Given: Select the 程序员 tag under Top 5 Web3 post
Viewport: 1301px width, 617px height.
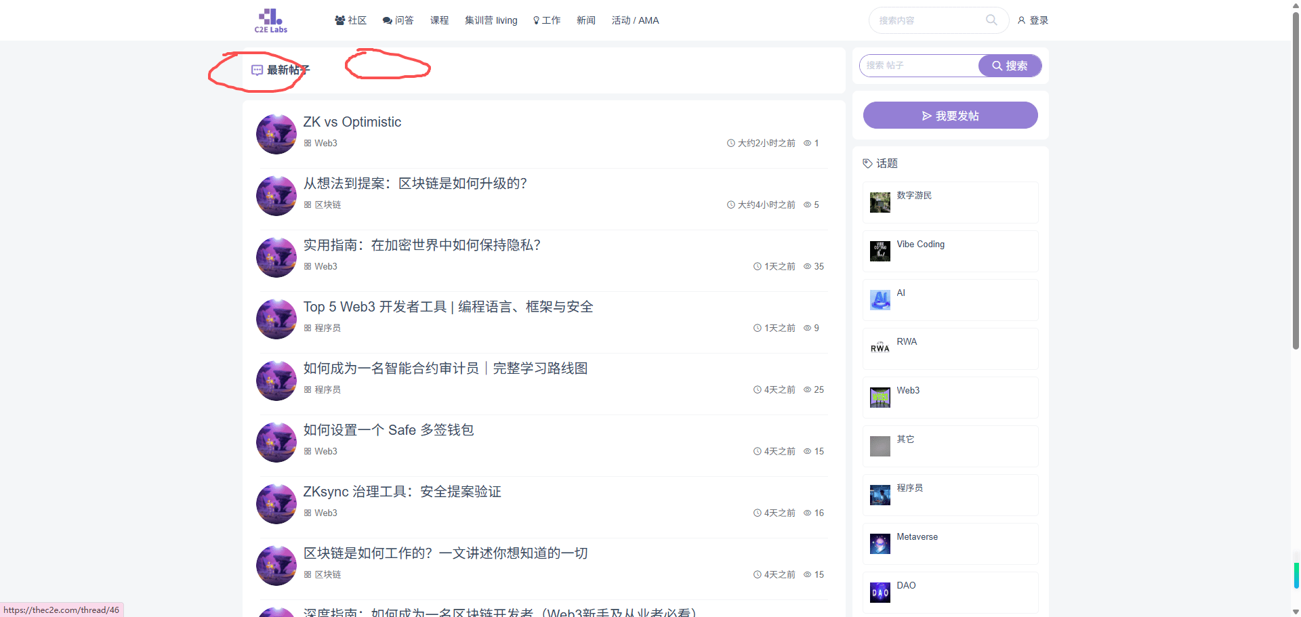Looking at the screenshot, I should (327, 328).
